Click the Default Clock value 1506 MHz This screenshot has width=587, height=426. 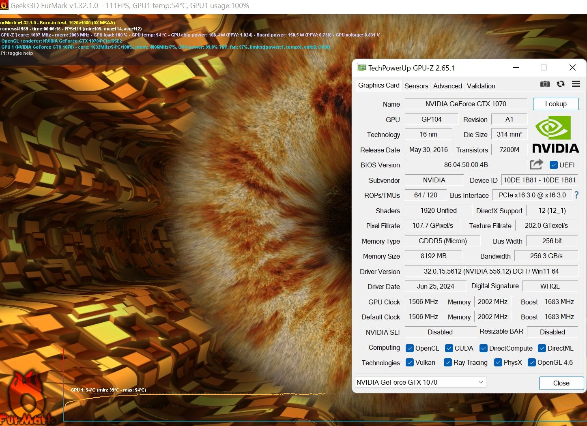[x=423, y=317]
